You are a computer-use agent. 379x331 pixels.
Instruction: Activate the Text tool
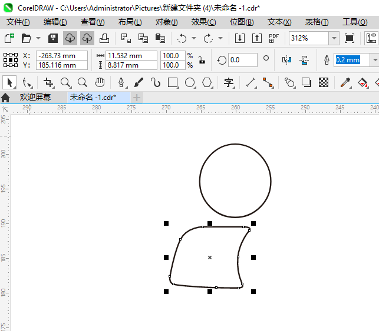pyautogui.click(x=229, y=82)
